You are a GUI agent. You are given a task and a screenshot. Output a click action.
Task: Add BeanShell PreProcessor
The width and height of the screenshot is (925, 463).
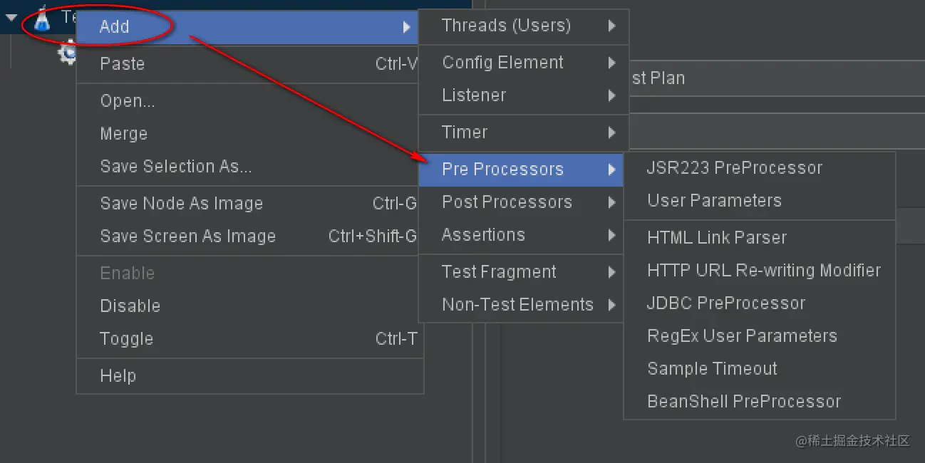(744, 402)
